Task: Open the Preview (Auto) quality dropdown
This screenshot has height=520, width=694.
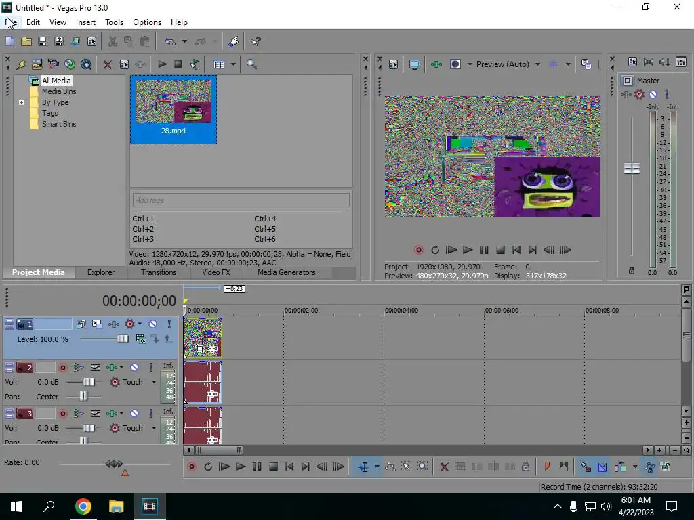Action: 537,64
